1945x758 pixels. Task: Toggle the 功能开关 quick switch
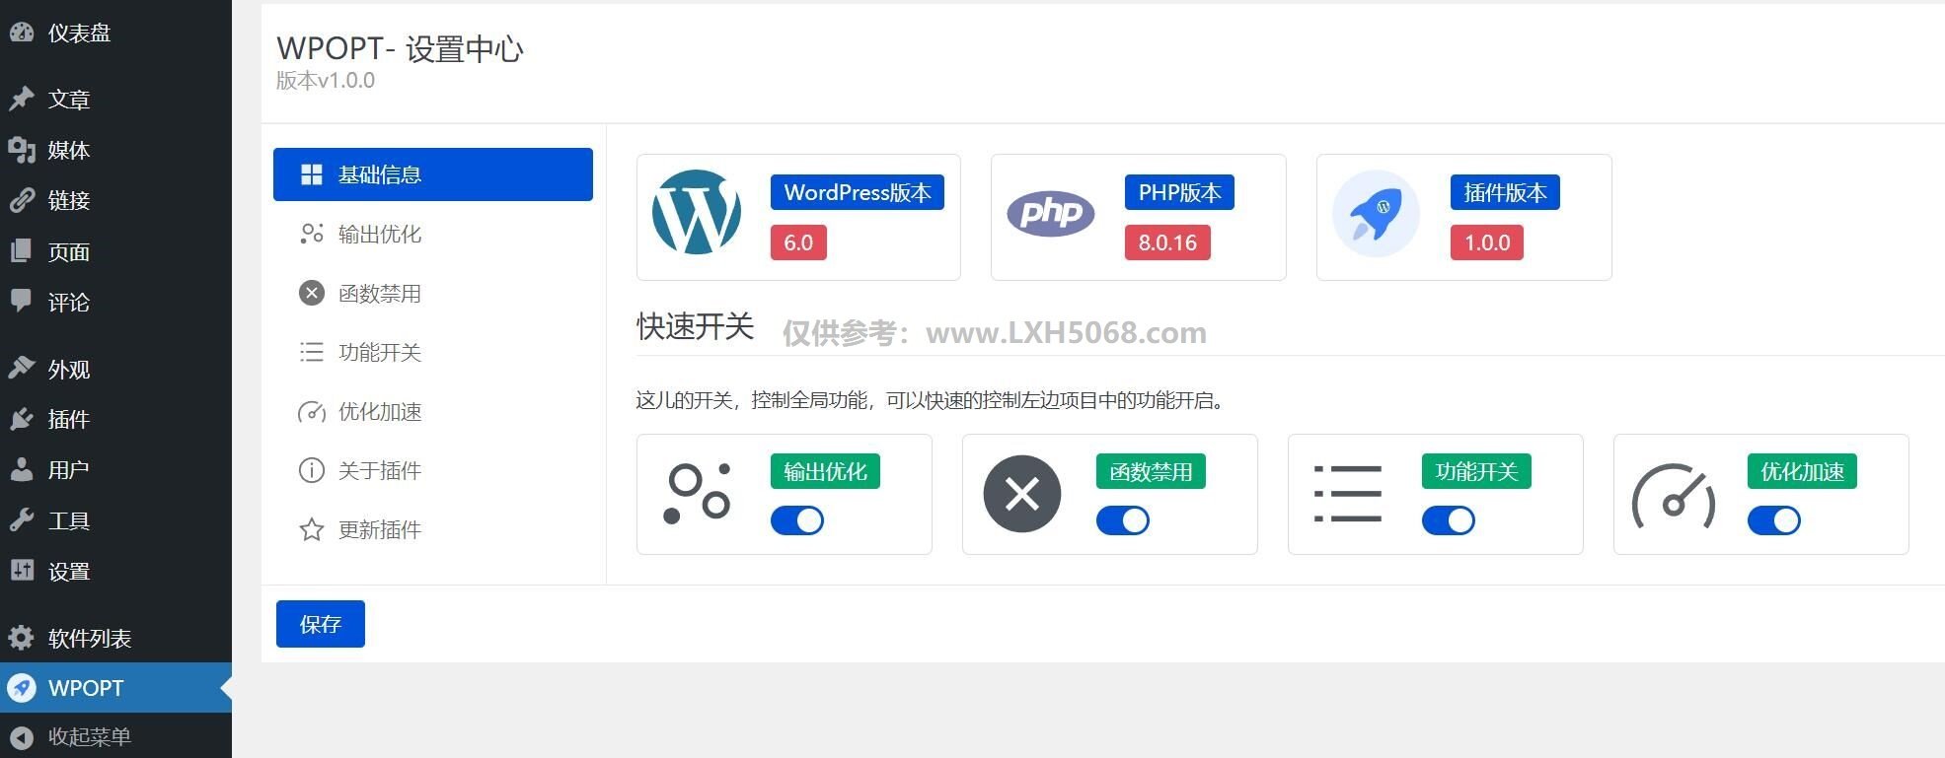click(x=1449, y=520)
